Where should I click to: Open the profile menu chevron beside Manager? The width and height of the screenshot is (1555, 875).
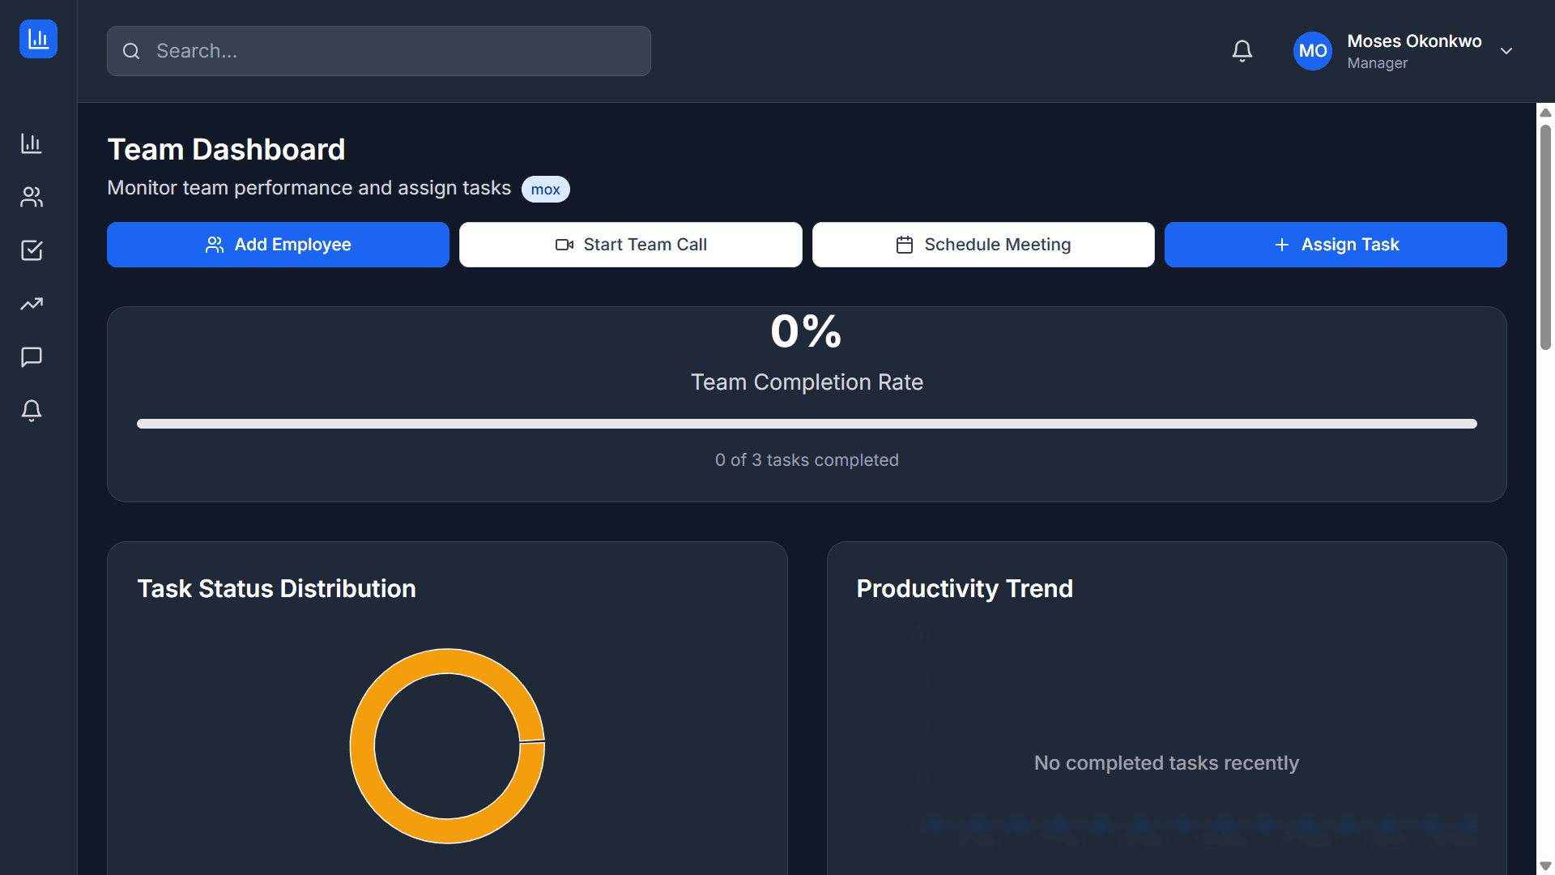pos(1506,50)
